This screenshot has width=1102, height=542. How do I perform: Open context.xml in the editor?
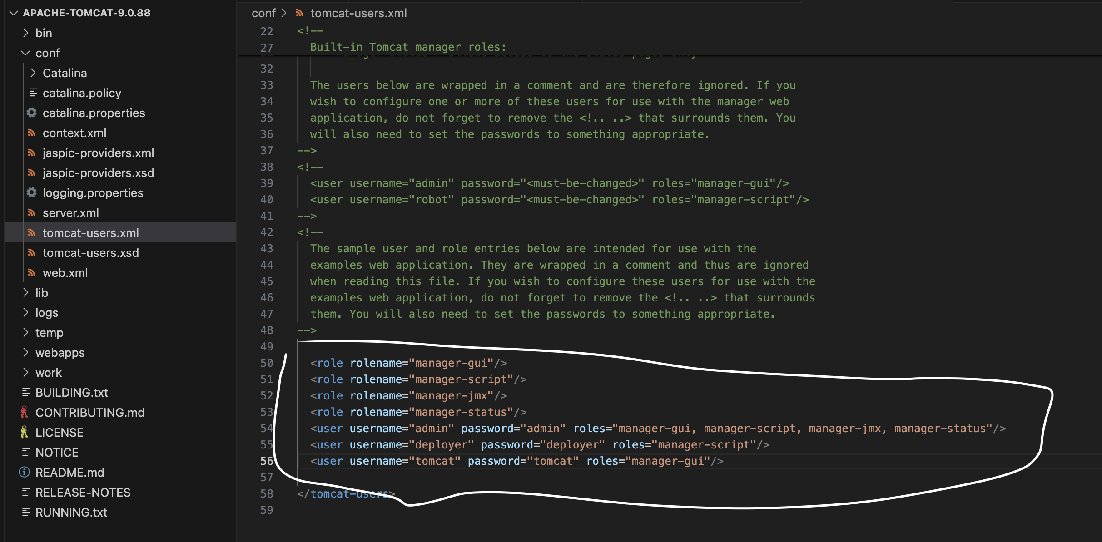tap(74, 133)
